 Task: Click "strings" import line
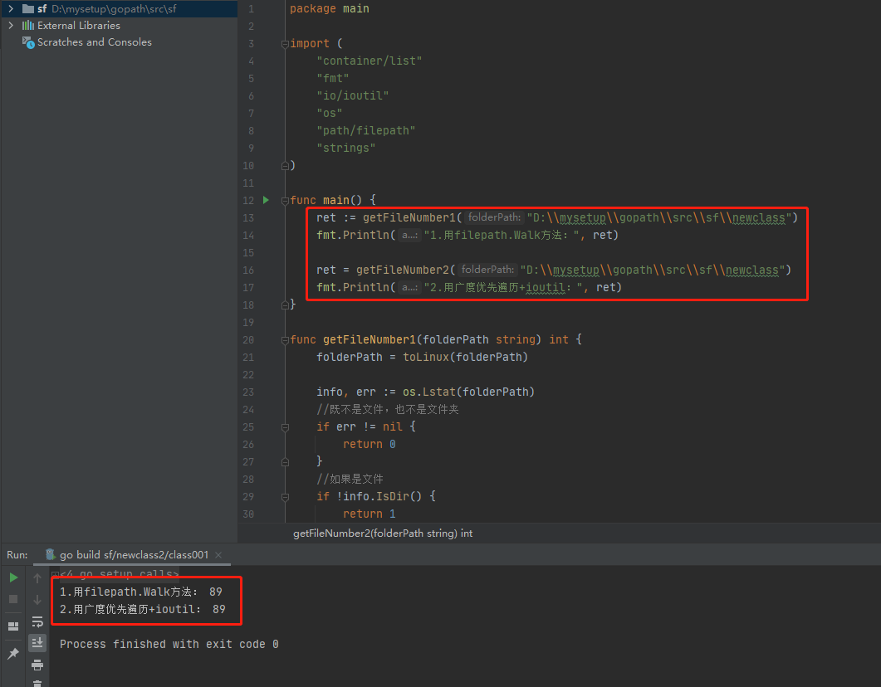pos(345,148)
